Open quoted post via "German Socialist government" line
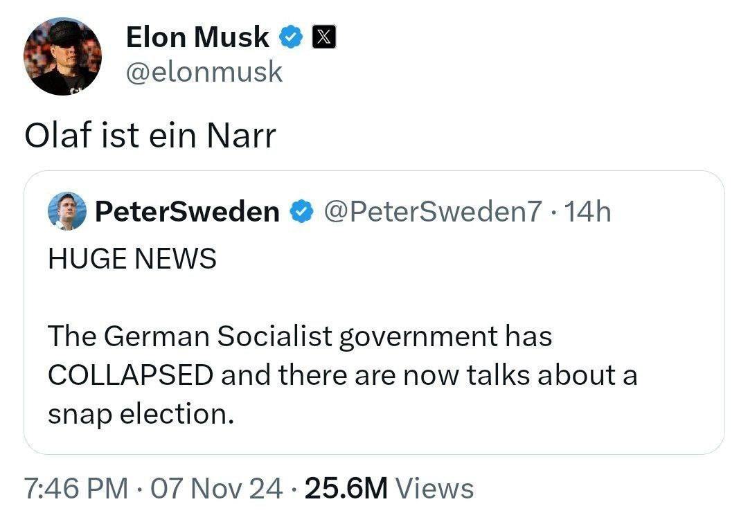 [300, 336]
